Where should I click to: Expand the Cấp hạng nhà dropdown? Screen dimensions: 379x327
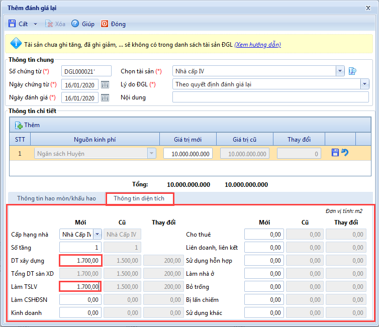point(97,234)
